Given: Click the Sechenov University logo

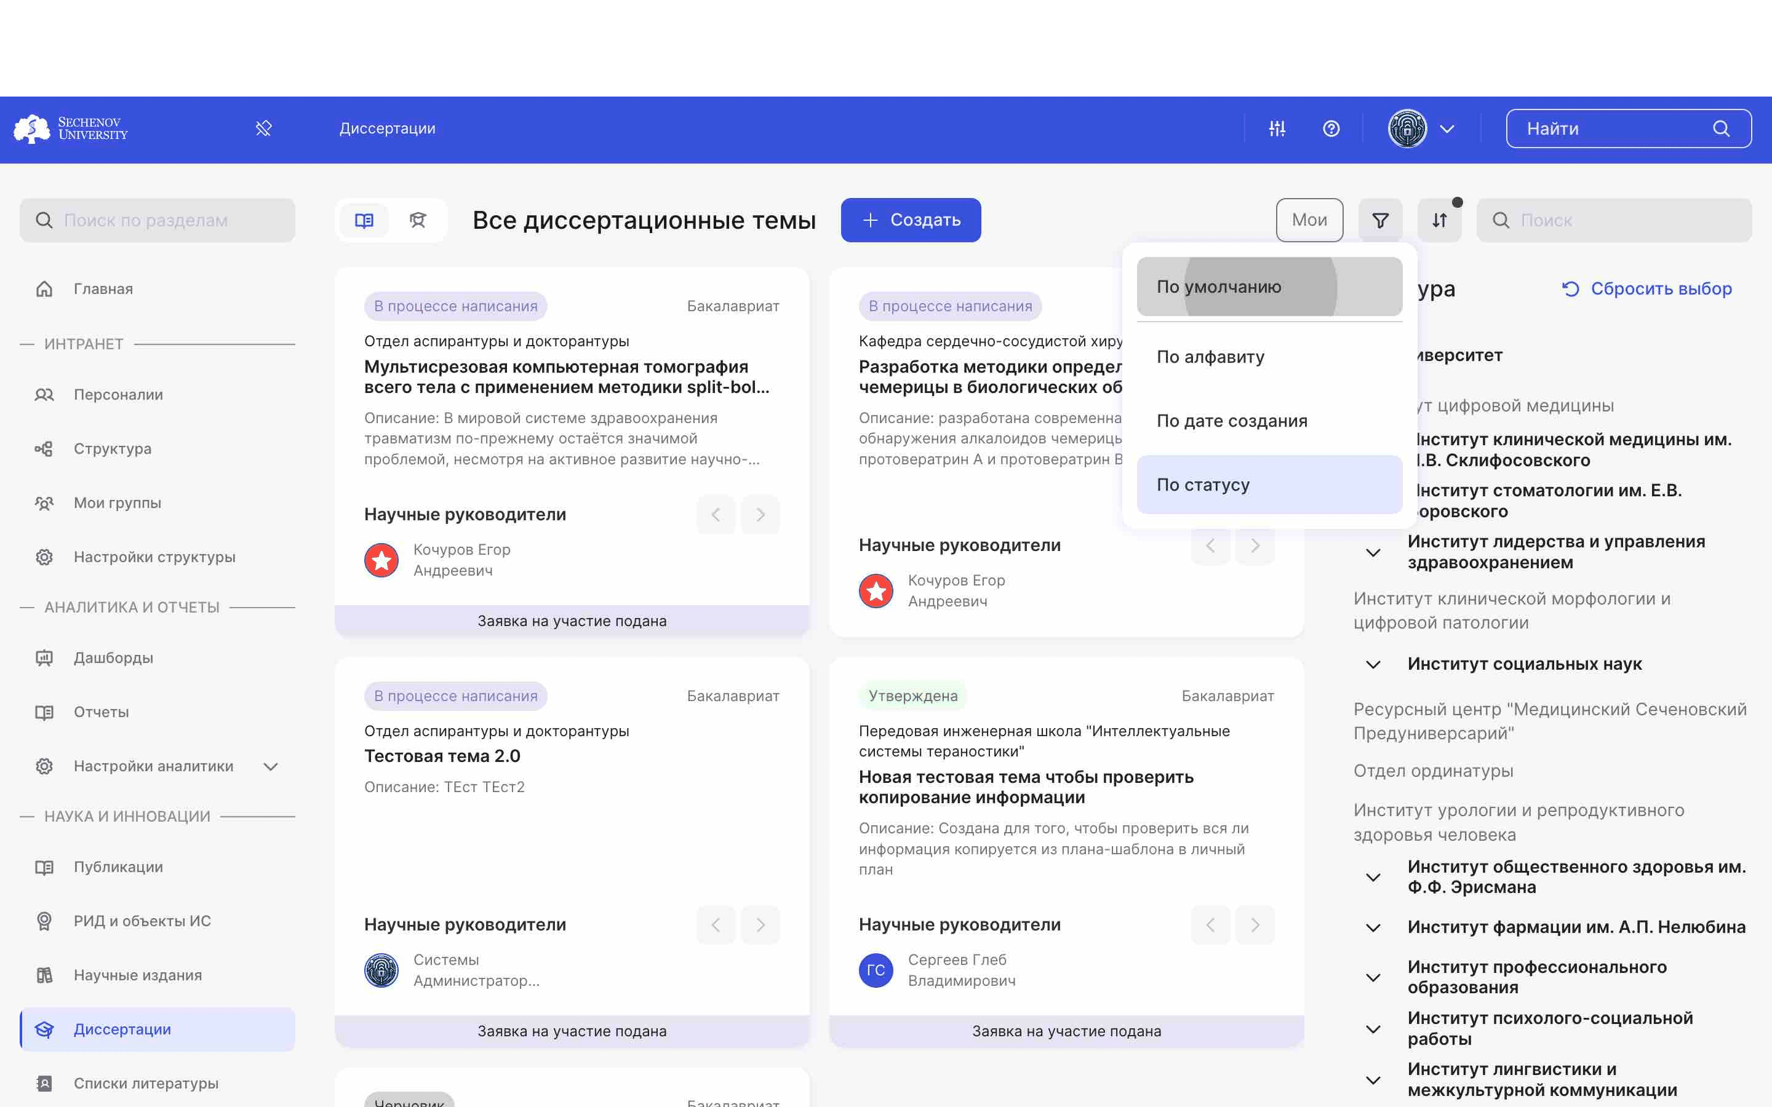Looking at the screenshot, I should tap(71, 129).
